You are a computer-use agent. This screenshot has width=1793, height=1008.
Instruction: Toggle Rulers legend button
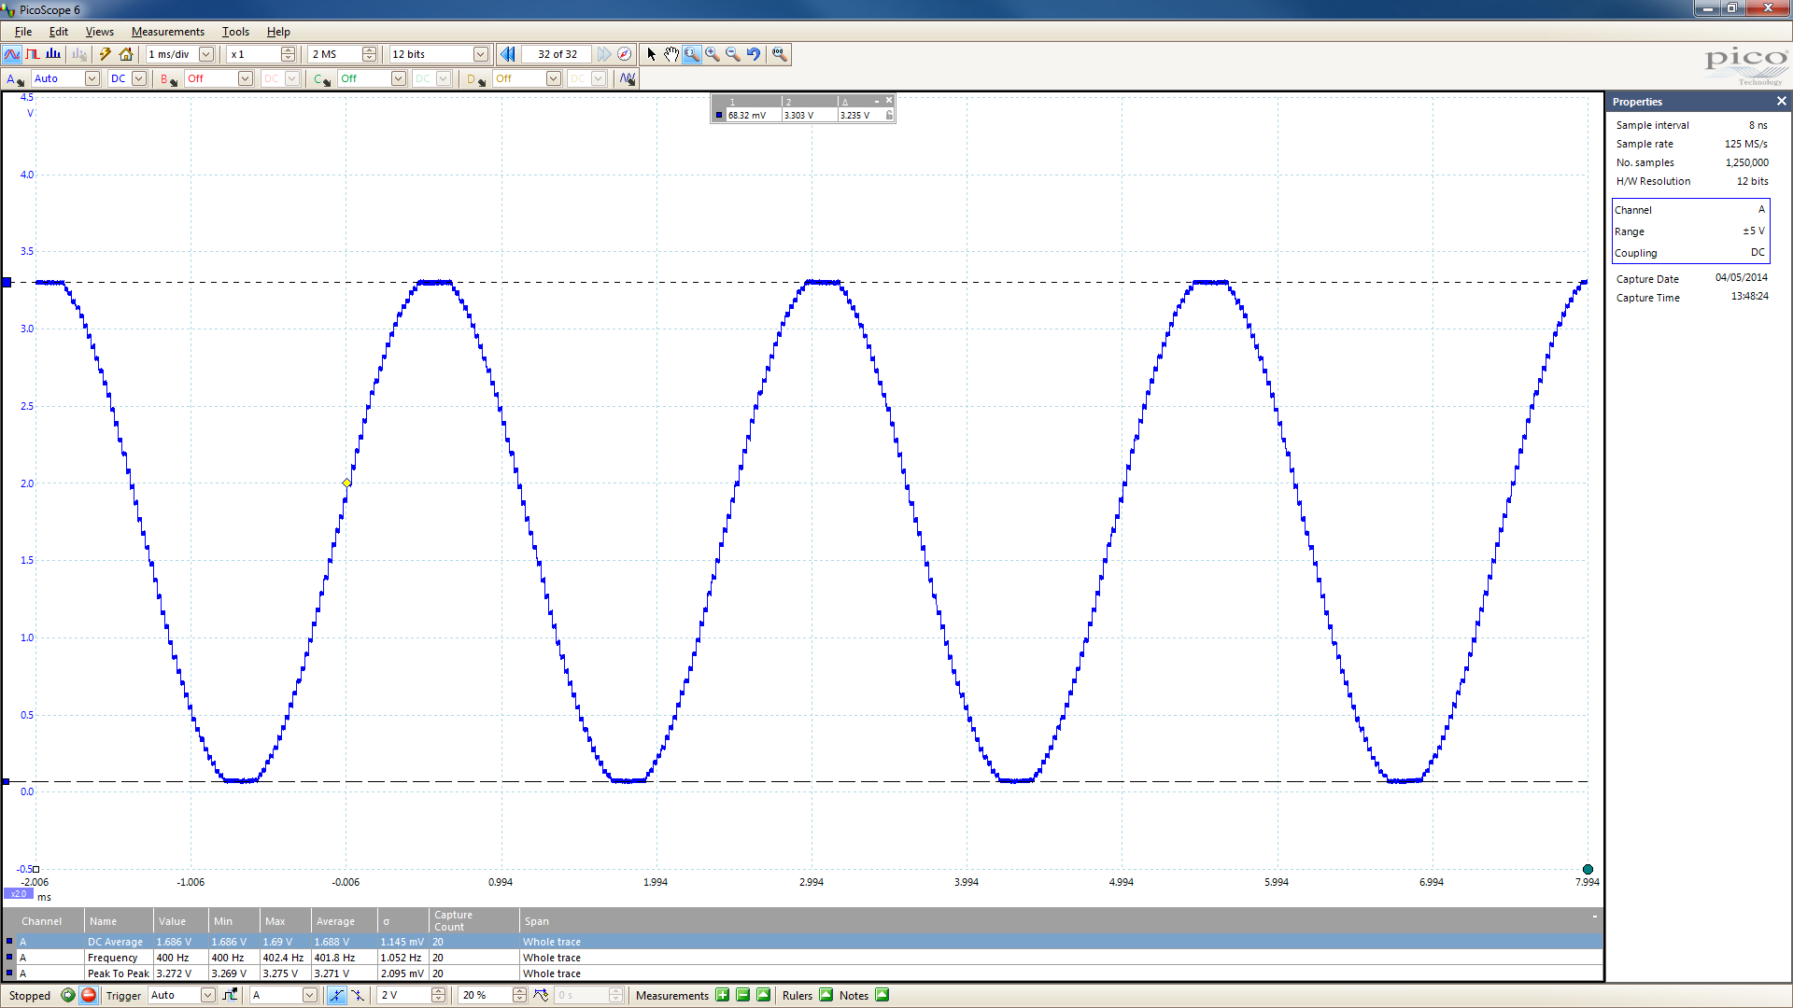(x=826, y=995)
